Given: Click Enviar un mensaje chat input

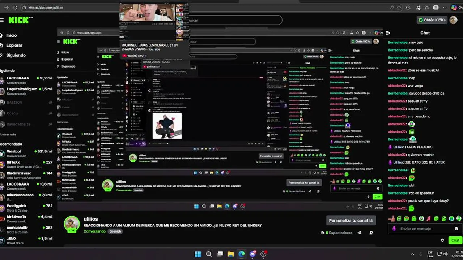Looking at the screenshot, I should [x=425, y=229].
